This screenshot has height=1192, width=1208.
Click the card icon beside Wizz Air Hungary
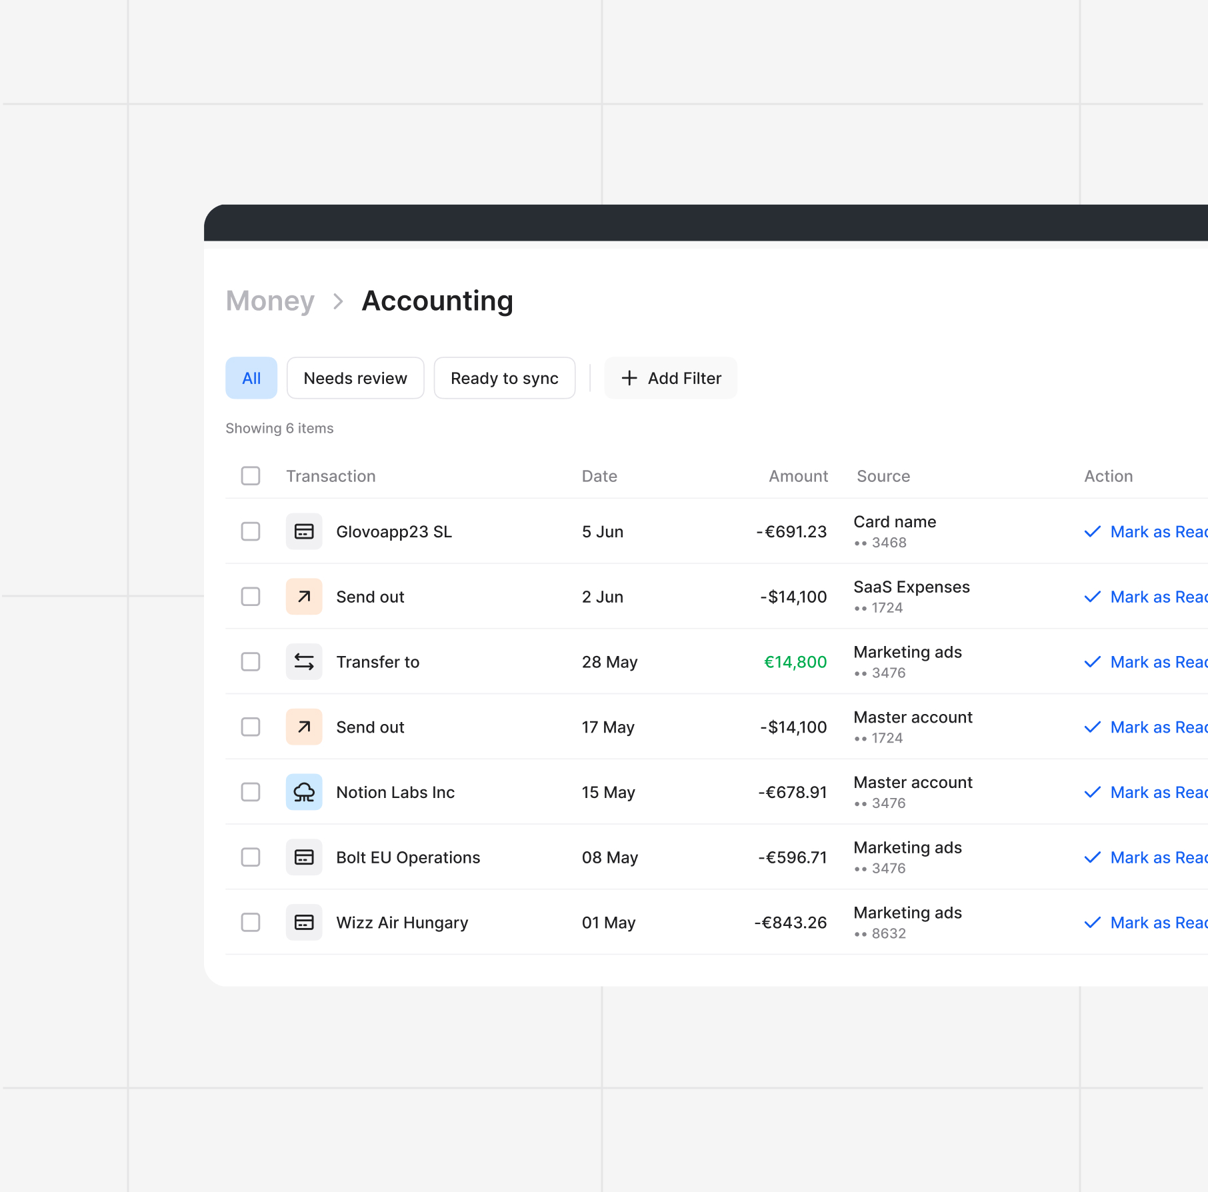(304, 923)
